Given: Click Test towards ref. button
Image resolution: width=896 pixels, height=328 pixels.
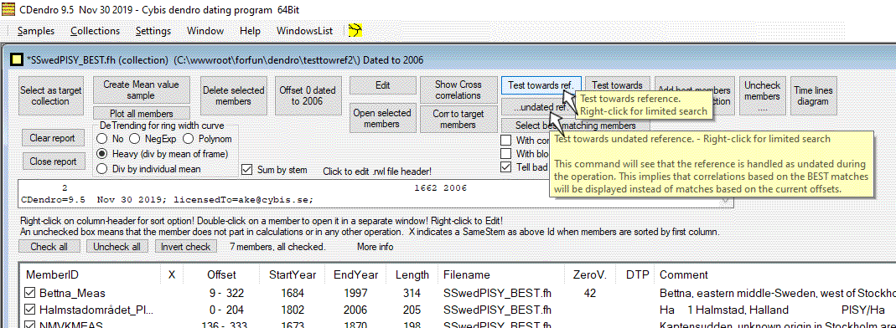Looking at the screenshot, I should [x=541, y=85].
